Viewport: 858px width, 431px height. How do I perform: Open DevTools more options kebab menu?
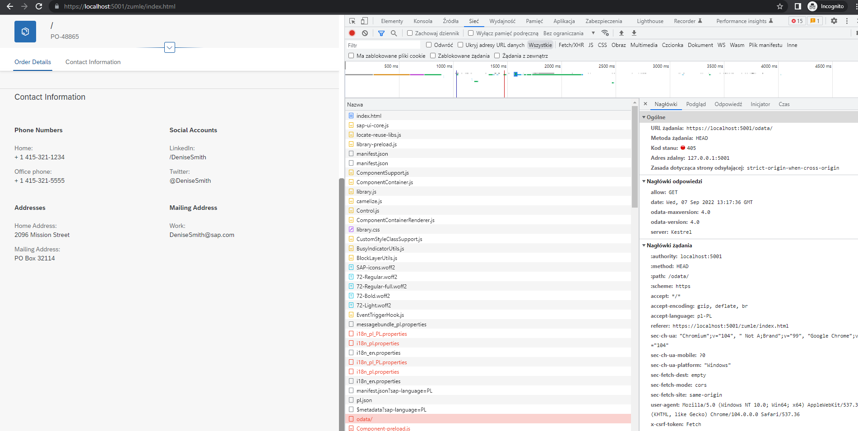point(847,21)
